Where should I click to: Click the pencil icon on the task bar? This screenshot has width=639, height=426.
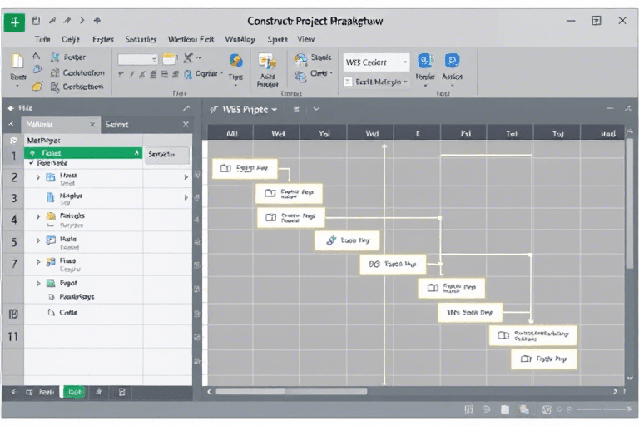[x=330, y=240]
